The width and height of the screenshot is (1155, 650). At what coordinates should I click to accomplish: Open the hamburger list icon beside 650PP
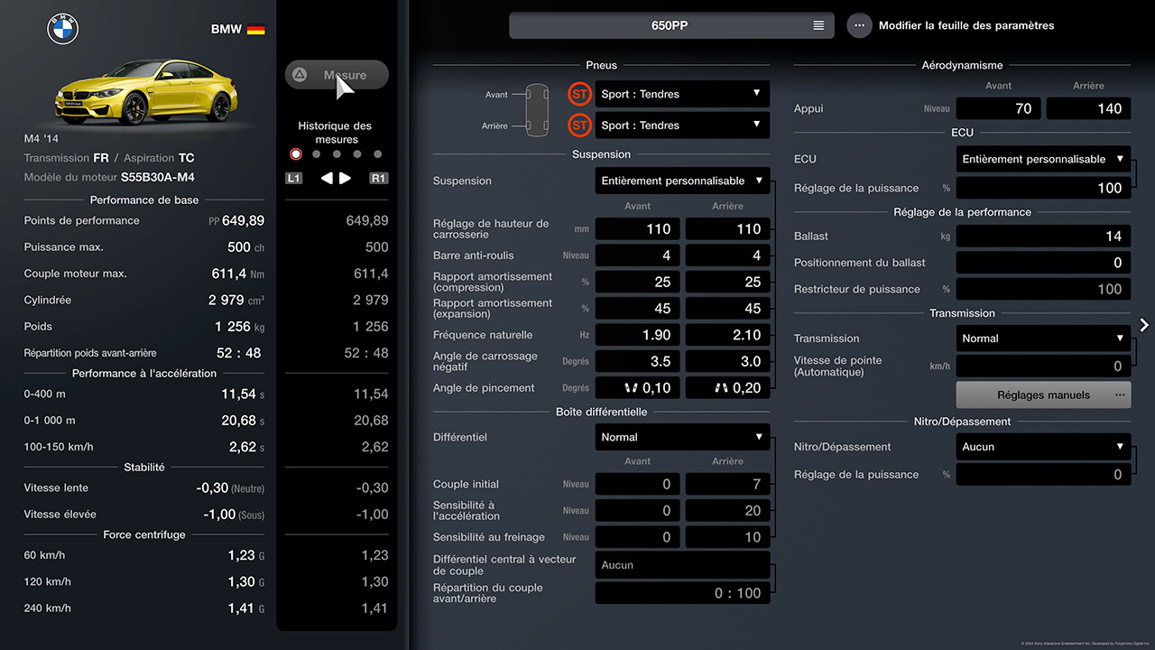818,25
